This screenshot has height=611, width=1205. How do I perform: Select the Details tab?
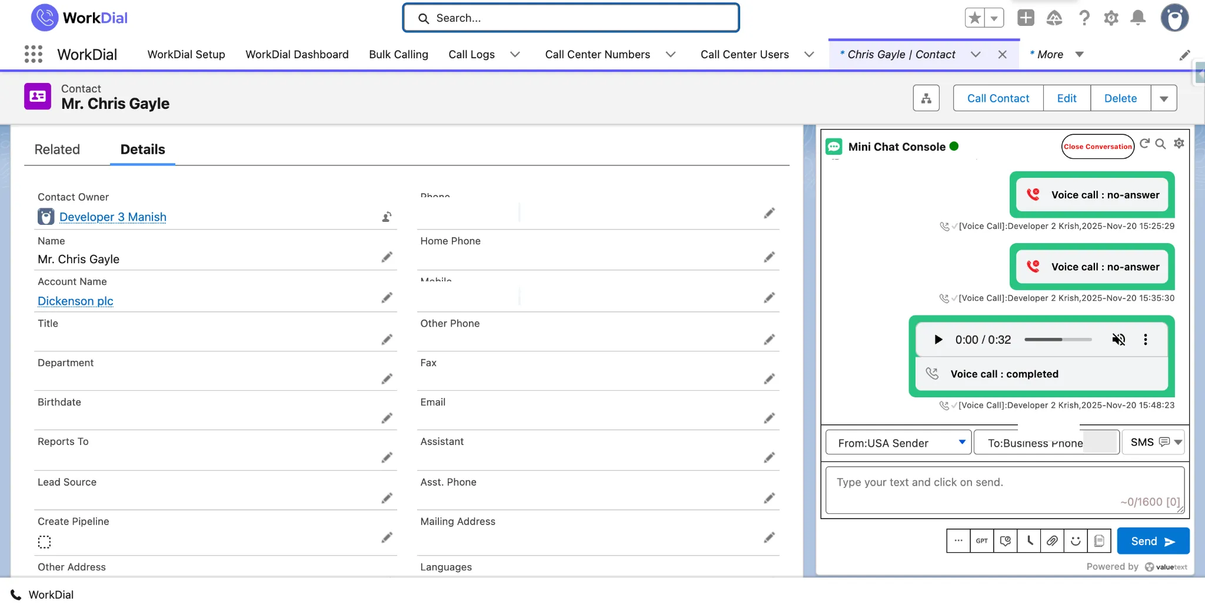pyautogui.click(x=142, y=150)
